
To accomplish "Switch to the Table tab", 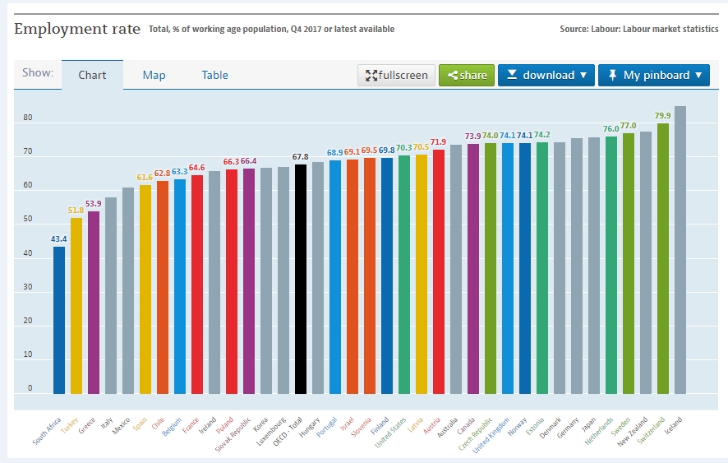I will 214,75.
